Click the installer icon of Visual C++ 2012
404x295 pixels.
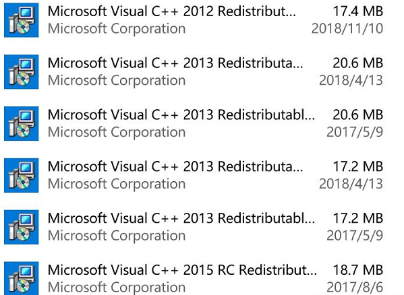(x=22, y=20)
